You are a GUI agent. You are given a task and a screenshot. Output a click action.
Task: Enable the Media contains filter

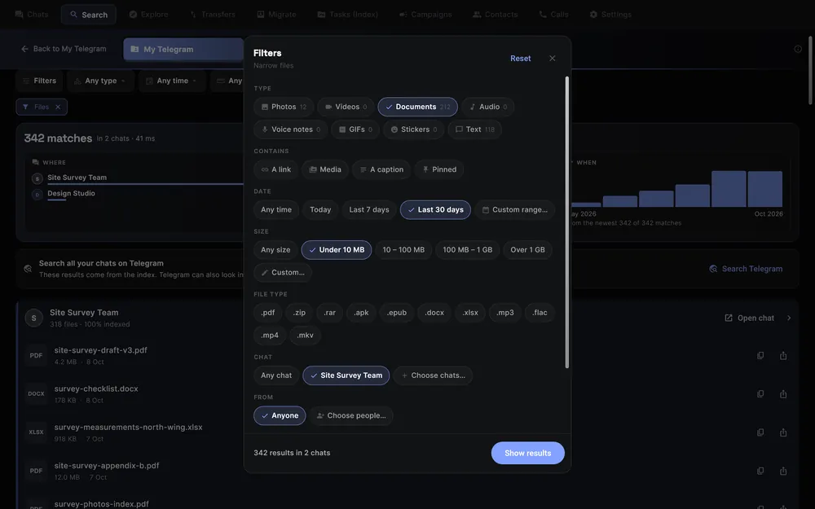click(x=325, y=169)
